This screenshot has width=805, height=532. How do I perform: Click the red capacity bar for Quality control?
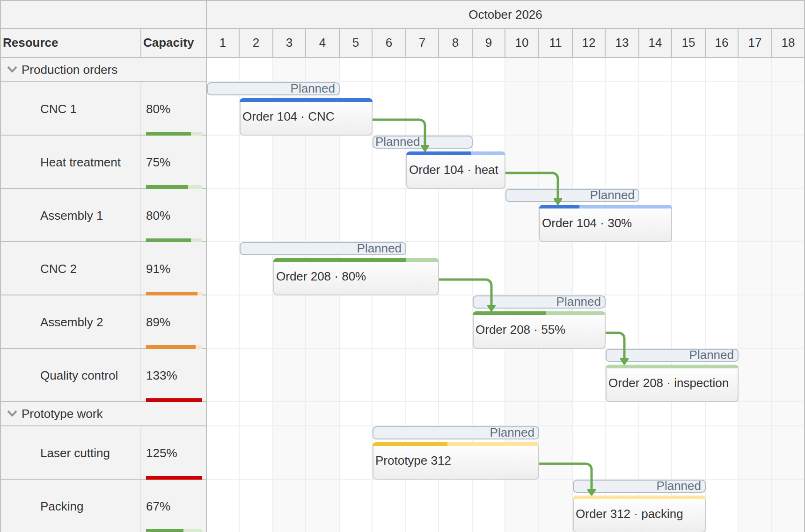pyautogui.click(x=174, y=400)
